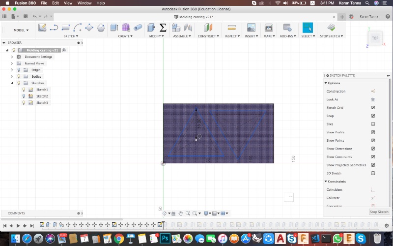Viewport: 393px width, 246px height.
Task: Open the CONSTRUCT dropdown menu
Action: click(208, 36)
